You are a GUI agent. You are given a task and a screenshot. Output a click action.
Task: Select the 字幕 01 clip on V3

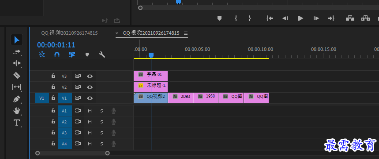tap(150, 76)
